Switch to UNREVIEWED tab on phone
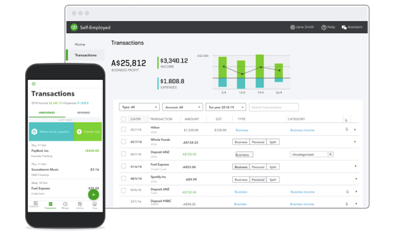 click(x=47, y=113)
